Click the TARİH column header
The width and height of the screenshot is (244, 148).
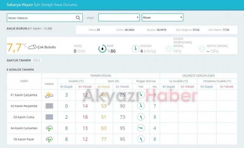click(24, 81)
